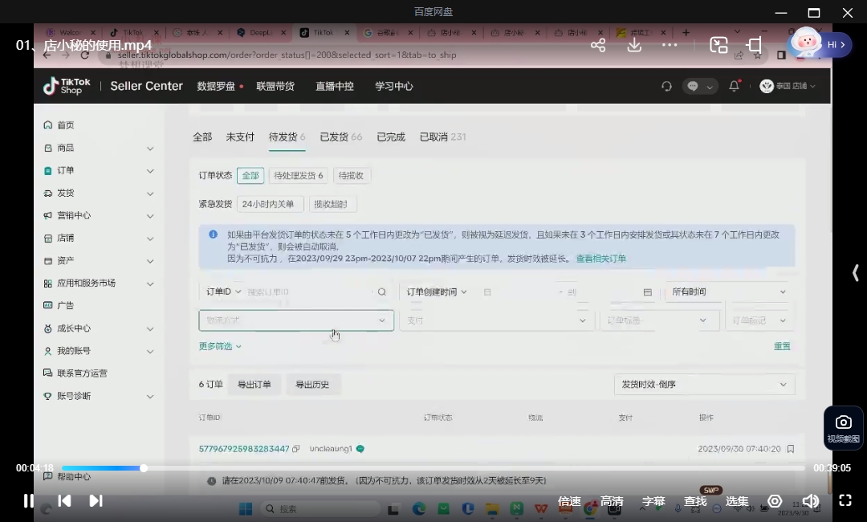This screenshot has height=522, width=867.
Task: Open the 订单ID search type dropdown
Action: [x=223, y=292]
